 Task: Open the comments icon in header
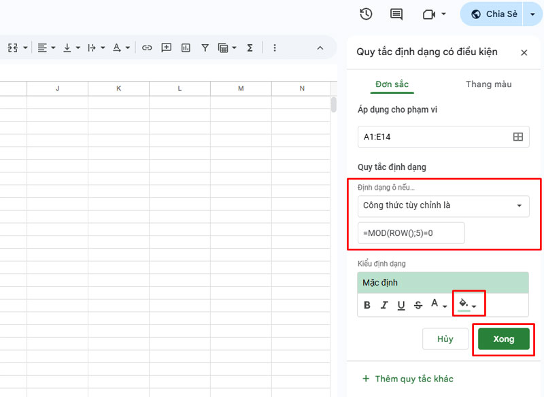(396, 14)
